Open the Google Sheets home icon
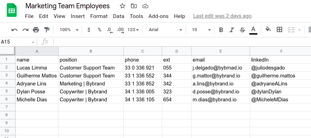 (12, 10)
